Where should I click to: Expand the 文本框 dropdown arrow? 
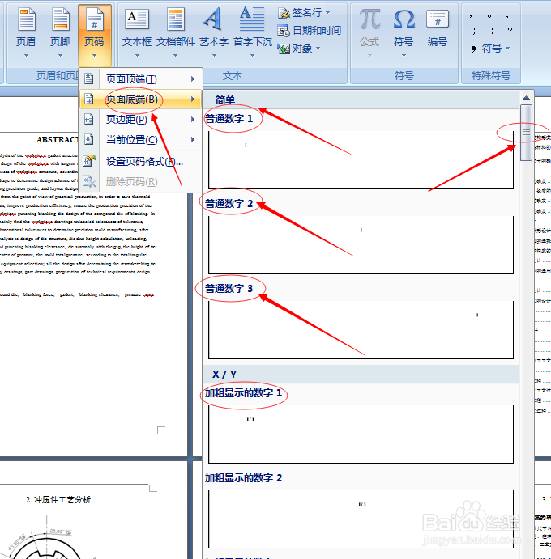click(137, 55)
